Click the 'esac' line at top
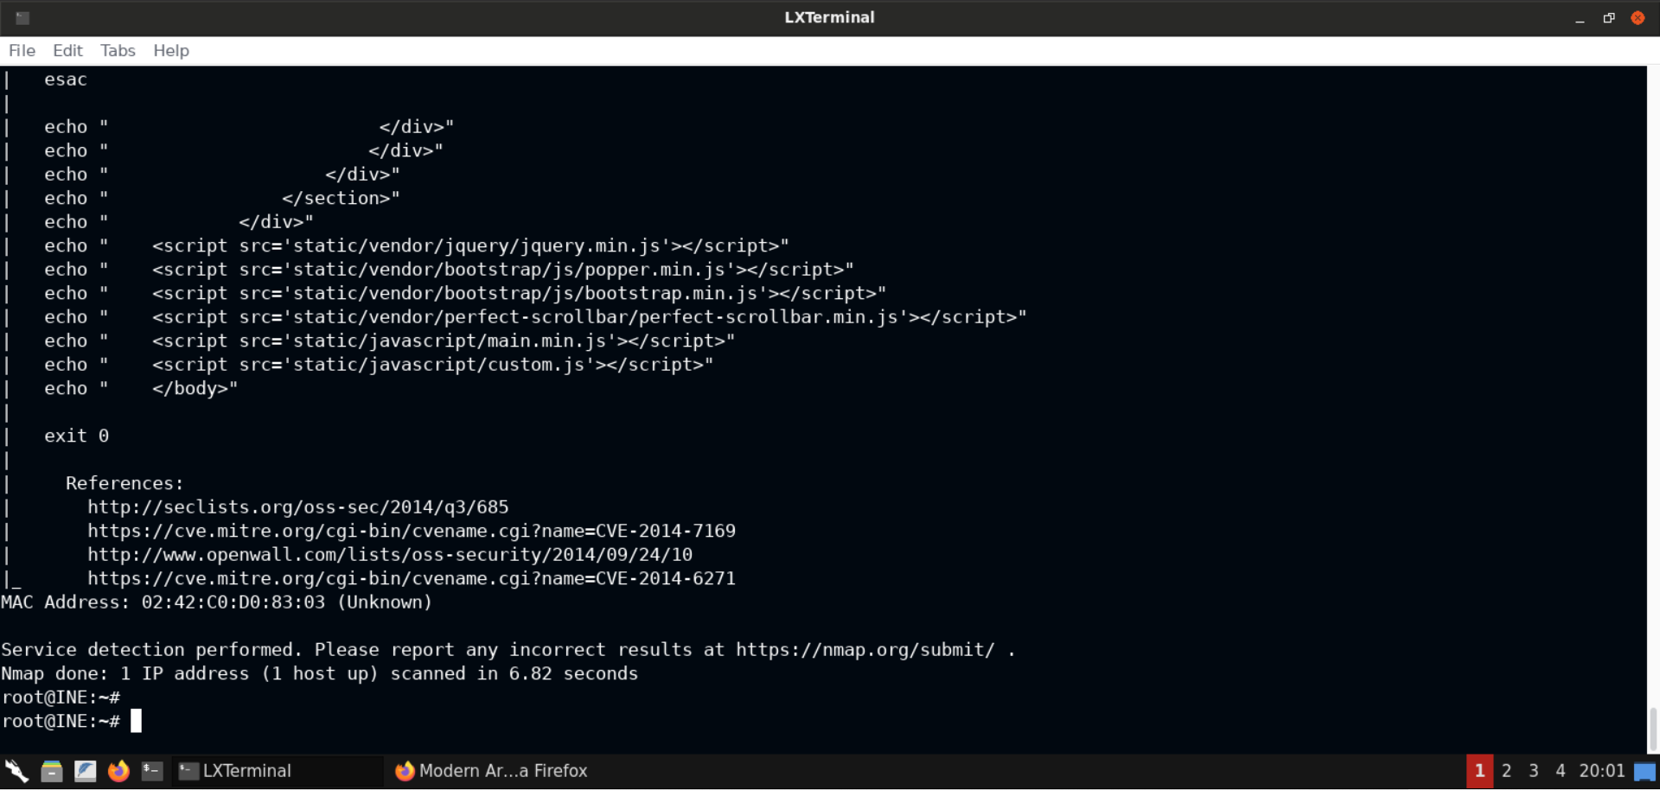This screenshot has width=1660, height=790. click(x=66, y=80)
